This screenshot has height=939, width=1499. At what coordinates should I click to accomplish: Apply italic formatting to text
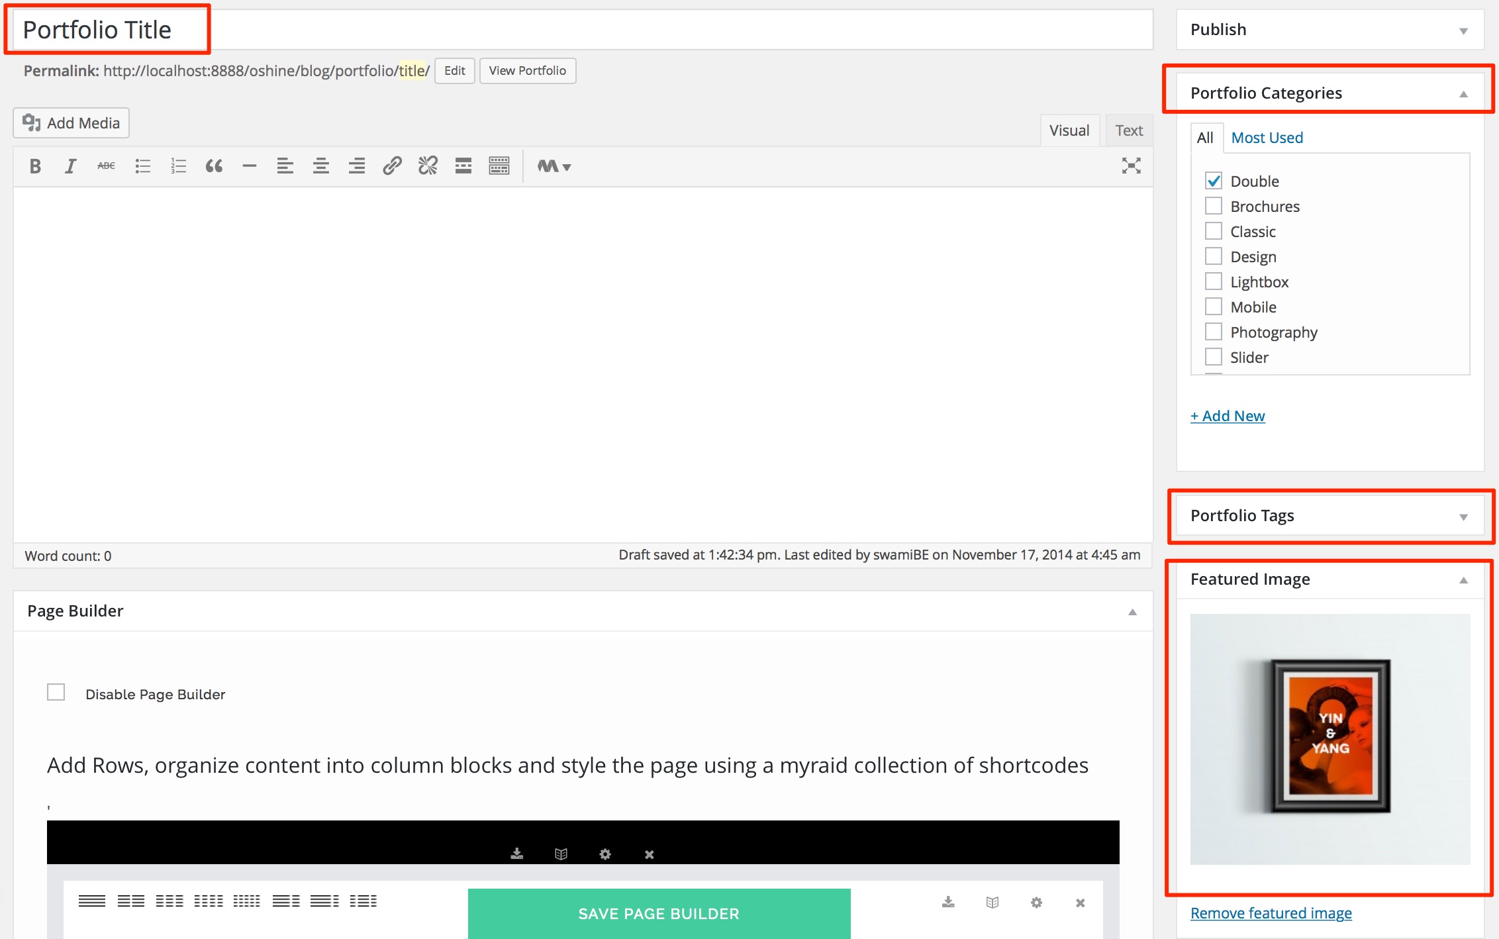[x=70, y=166]
